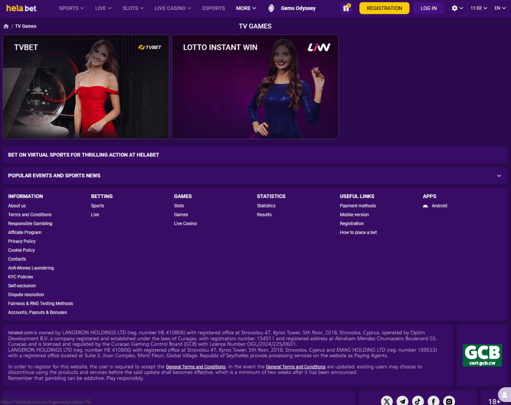The image size is (511, 405).
Task: Open the Games footer link
Action: (181, 214)
